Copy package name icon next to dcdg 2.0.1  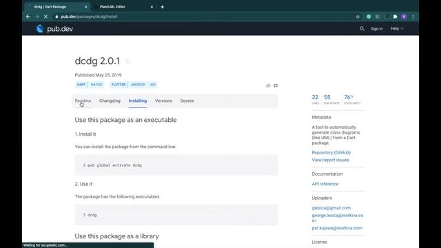[128, 61]
